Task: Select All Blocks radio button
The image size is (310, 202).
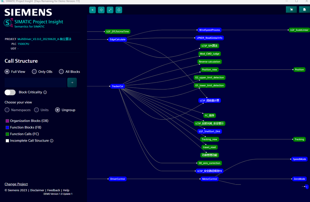Action: pos(61,72)
